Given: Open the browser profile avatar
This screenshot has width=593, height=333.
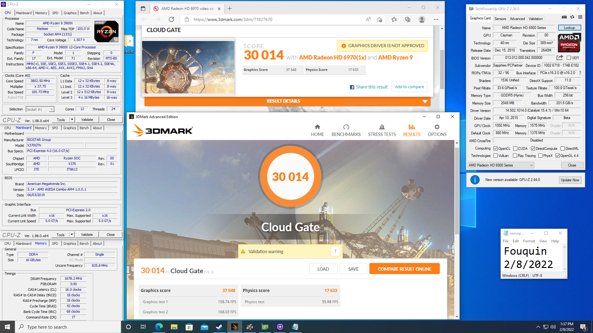Looking at the screenshot, I should [422, 19].
